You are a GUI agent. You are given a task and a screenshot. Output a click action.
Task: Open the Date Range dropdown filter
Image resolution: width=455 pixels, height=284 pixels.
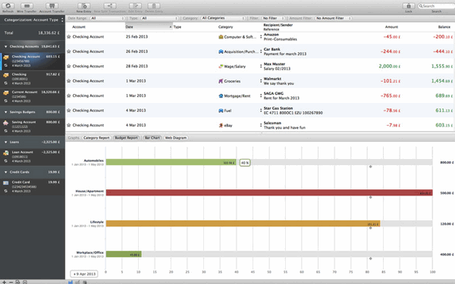tap(108, 18)
